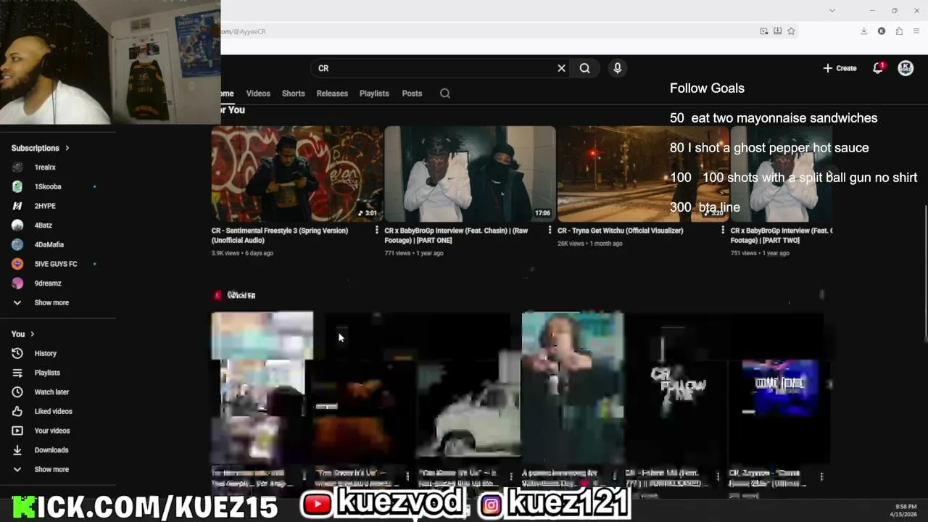Open options menu for Interview PART ONE
The width and height of the screenshot is (928, 522).
(550, 231)
